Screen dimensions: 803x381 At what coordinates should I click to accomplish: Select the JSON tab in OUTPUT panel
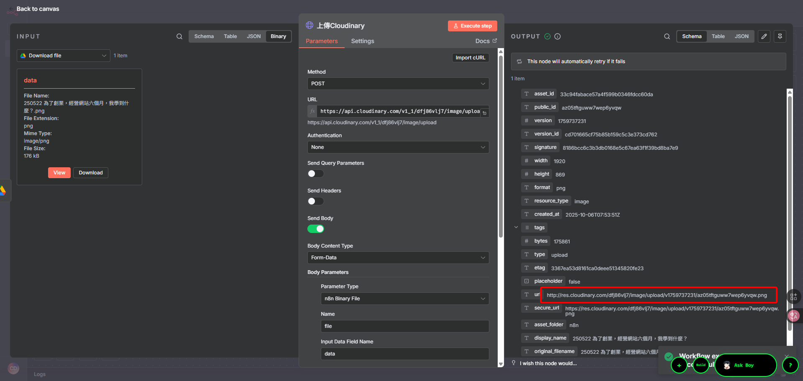[x=741, y=36]
